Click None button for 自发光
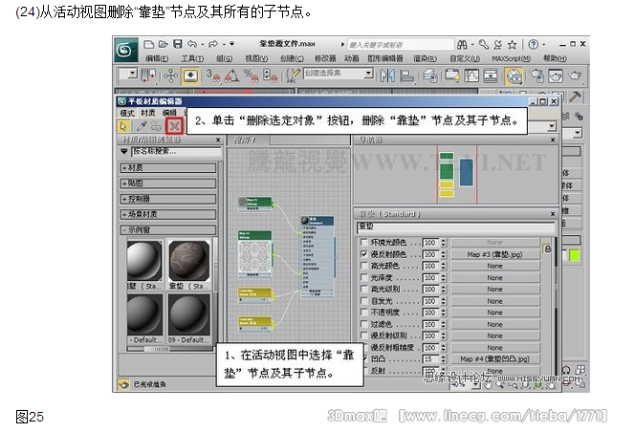The width and height of the screenshot is (635, 432). pyautogui.click(x=494, y=301)
